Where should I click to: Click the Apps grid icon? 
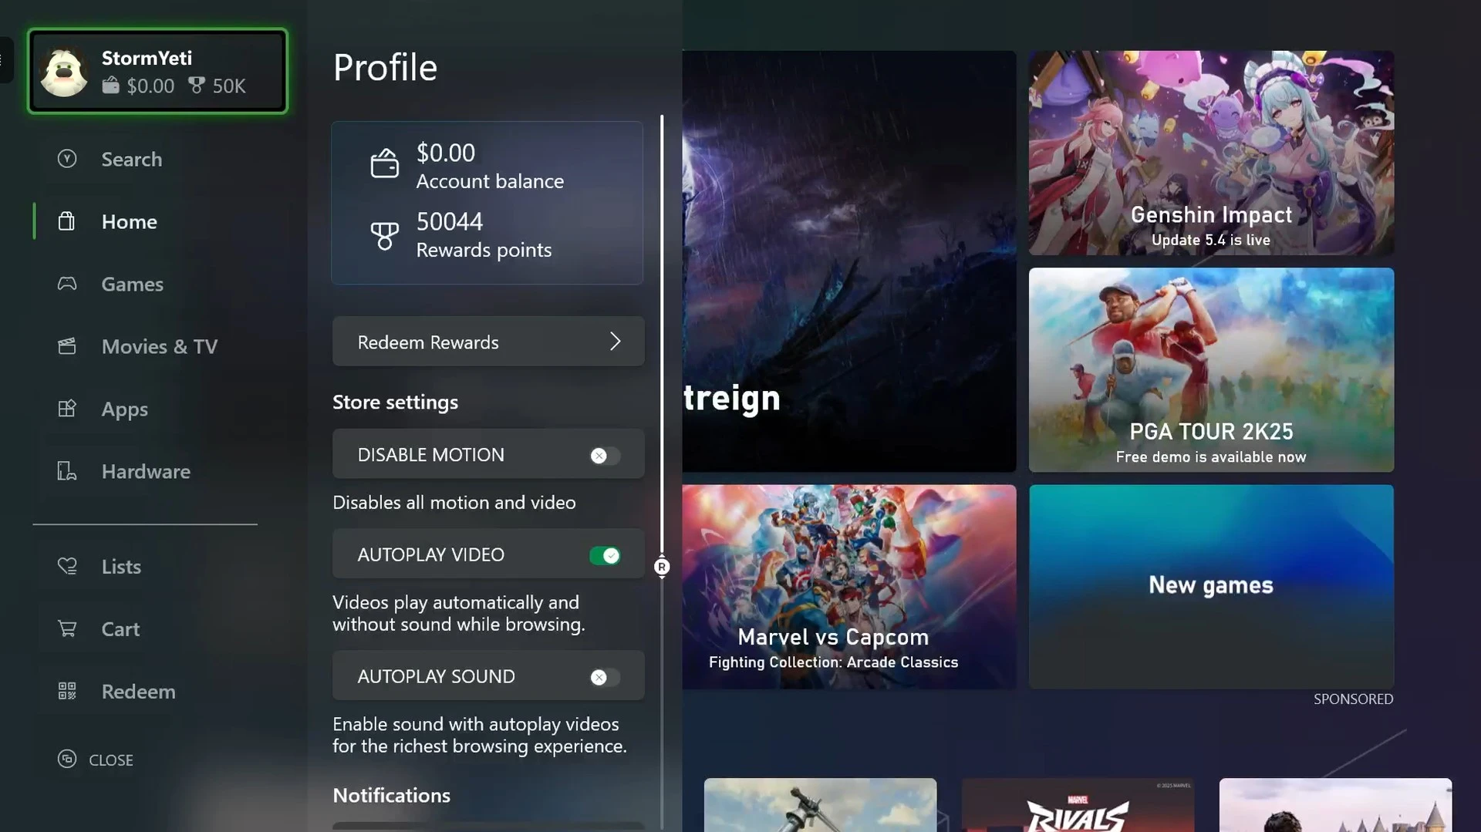point(67,409)
